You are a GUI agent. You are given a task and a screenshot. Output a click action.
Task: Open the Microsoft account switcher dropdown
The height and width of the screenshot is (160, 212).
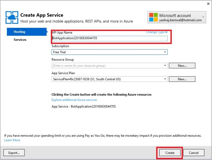click(203, 17)
